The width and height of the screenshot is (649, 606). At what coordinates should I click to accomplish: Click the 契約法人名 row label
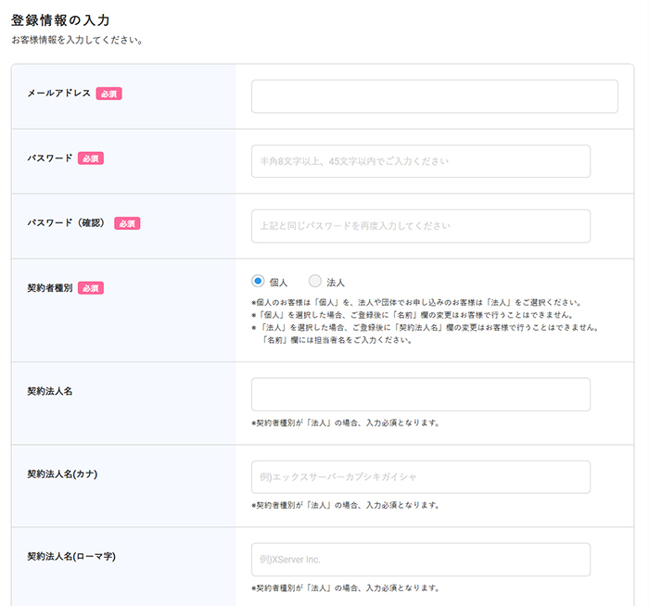[x=50, y=391]
